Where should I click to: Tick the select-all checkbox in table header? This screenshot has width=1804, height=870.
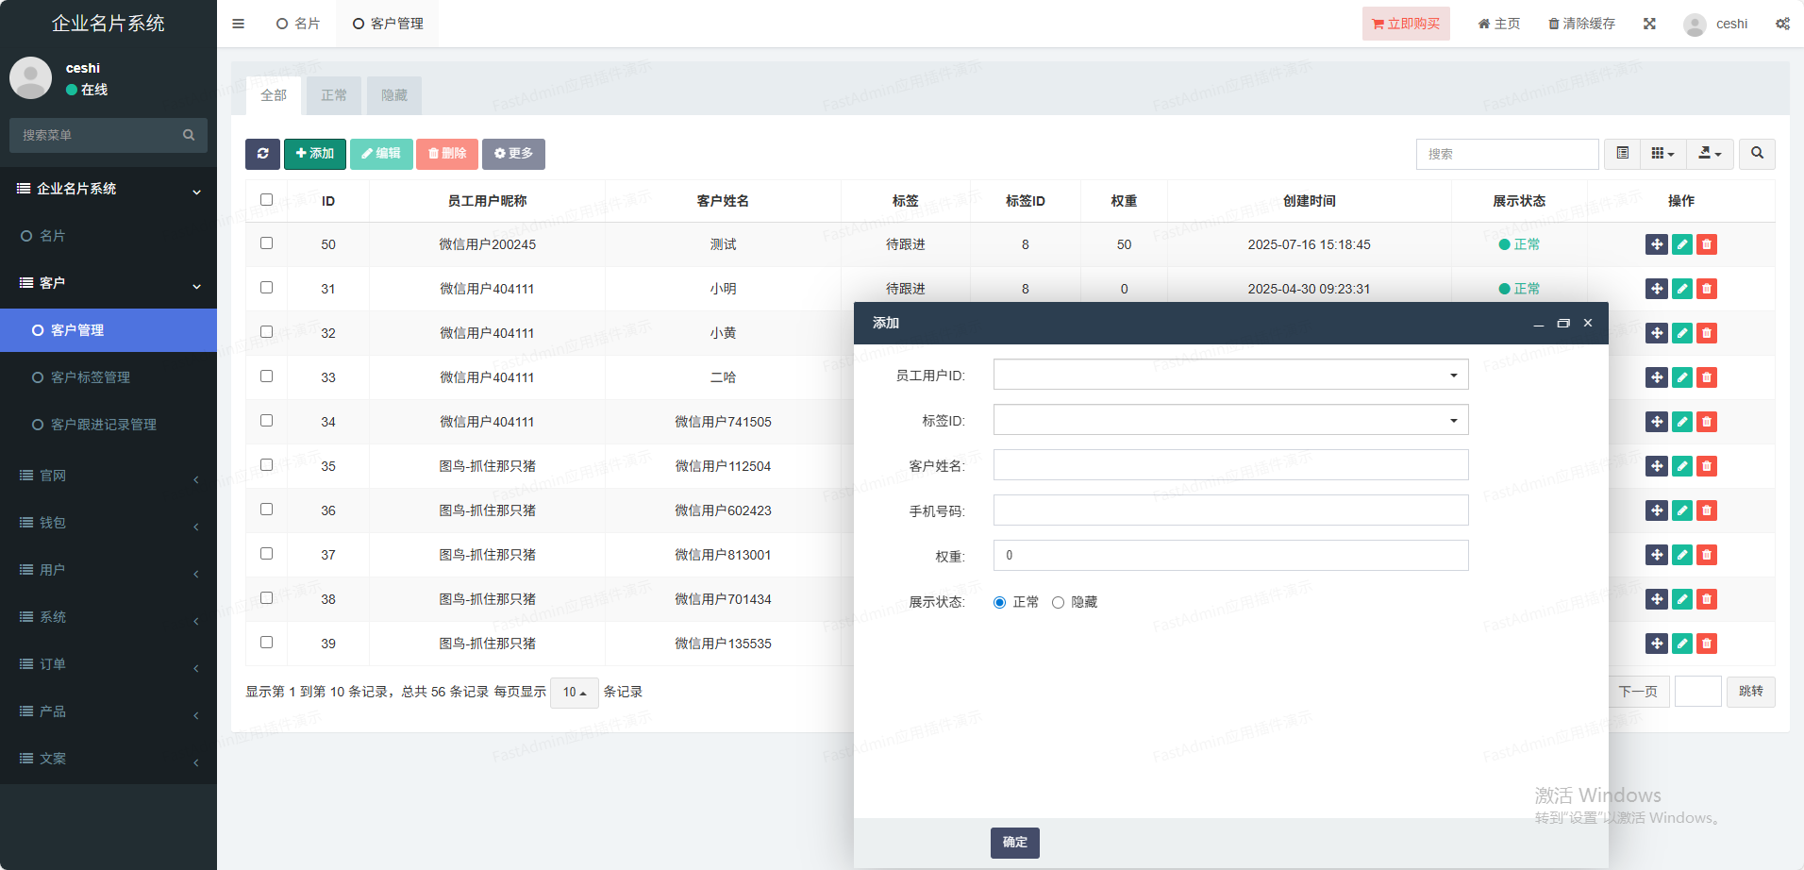click(266, 200)
